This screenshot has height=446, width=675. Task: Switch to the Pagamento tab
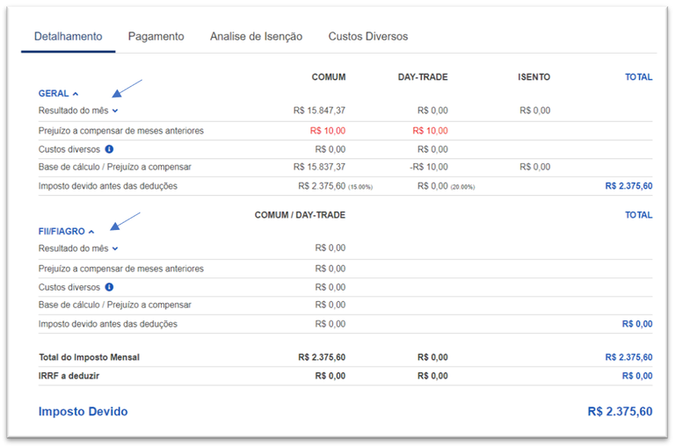tap(156, 37)
